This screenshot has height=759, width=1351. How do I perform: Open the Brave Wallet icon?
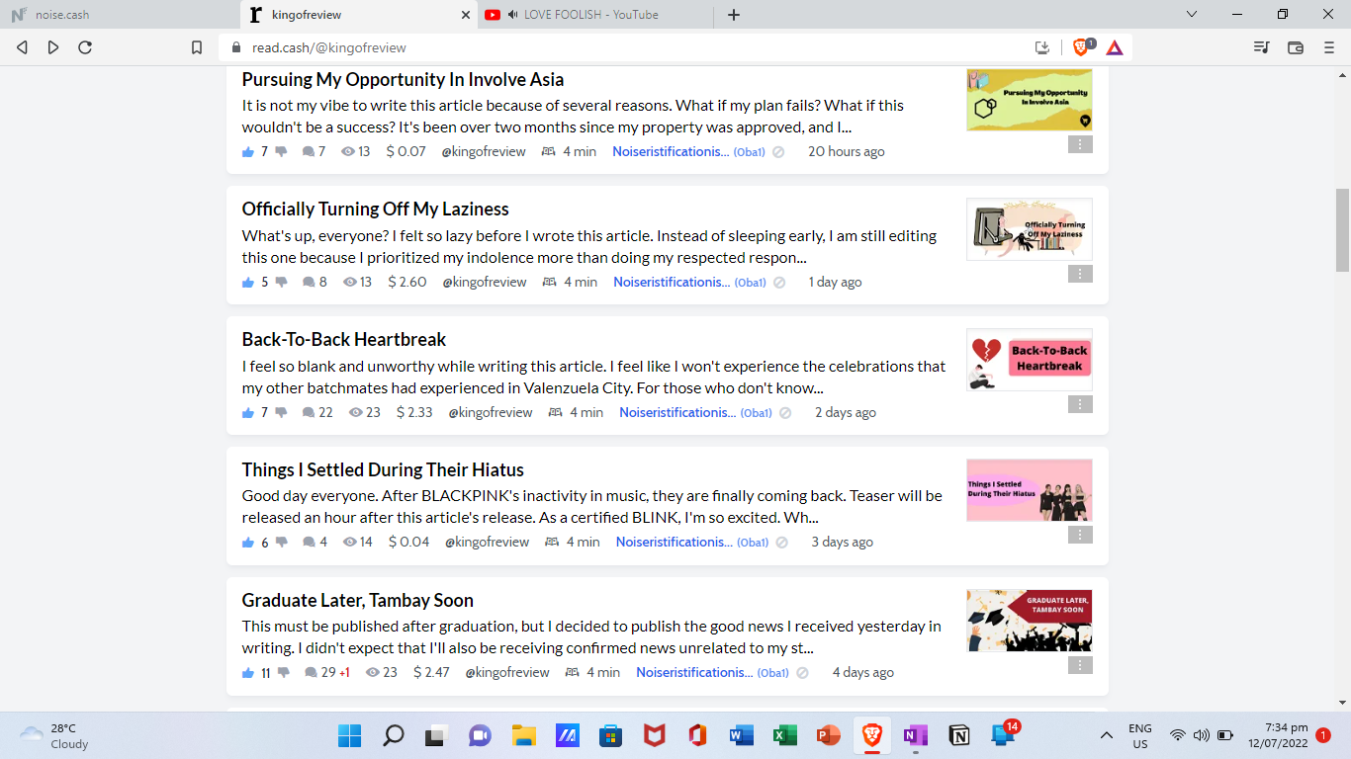point(1296,47)
